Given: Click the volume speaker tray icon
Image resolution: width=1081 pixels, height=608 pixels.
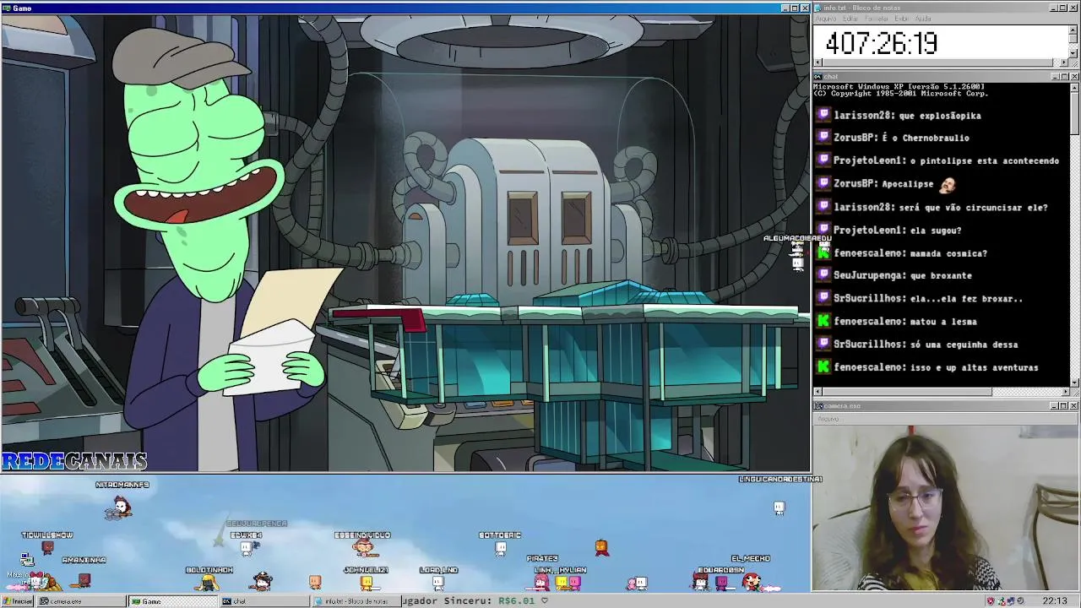Looking at the screenshot, I should pyautogui.click(x=1020, y=601).
